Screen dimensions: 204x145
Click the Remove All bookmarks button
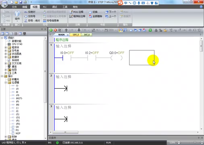tap(96, 17)
